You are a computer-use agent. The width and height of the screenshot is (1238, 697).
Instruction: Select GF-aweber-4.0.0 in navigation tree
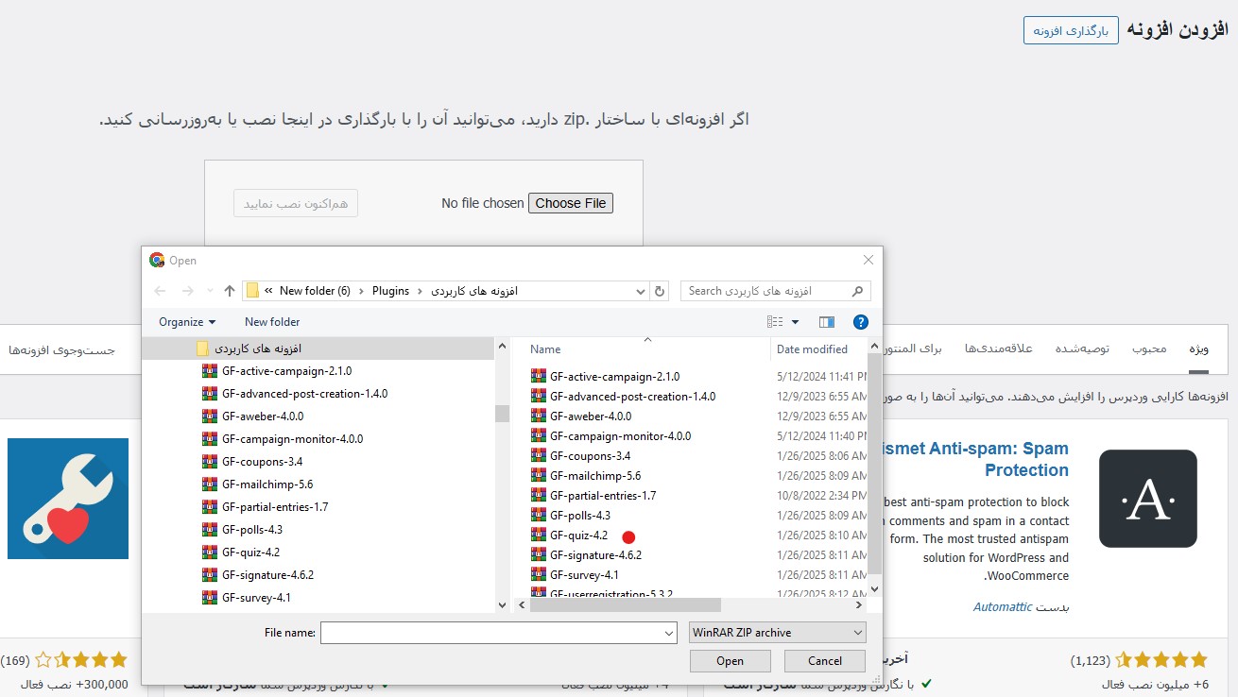click(x=263, y=416)
